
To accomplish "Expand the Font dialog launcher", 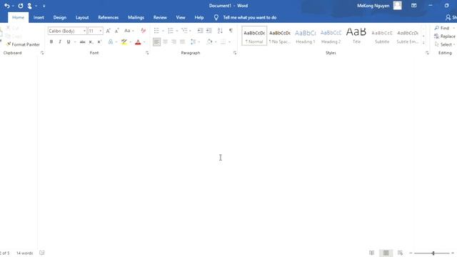I will [147, 53].
